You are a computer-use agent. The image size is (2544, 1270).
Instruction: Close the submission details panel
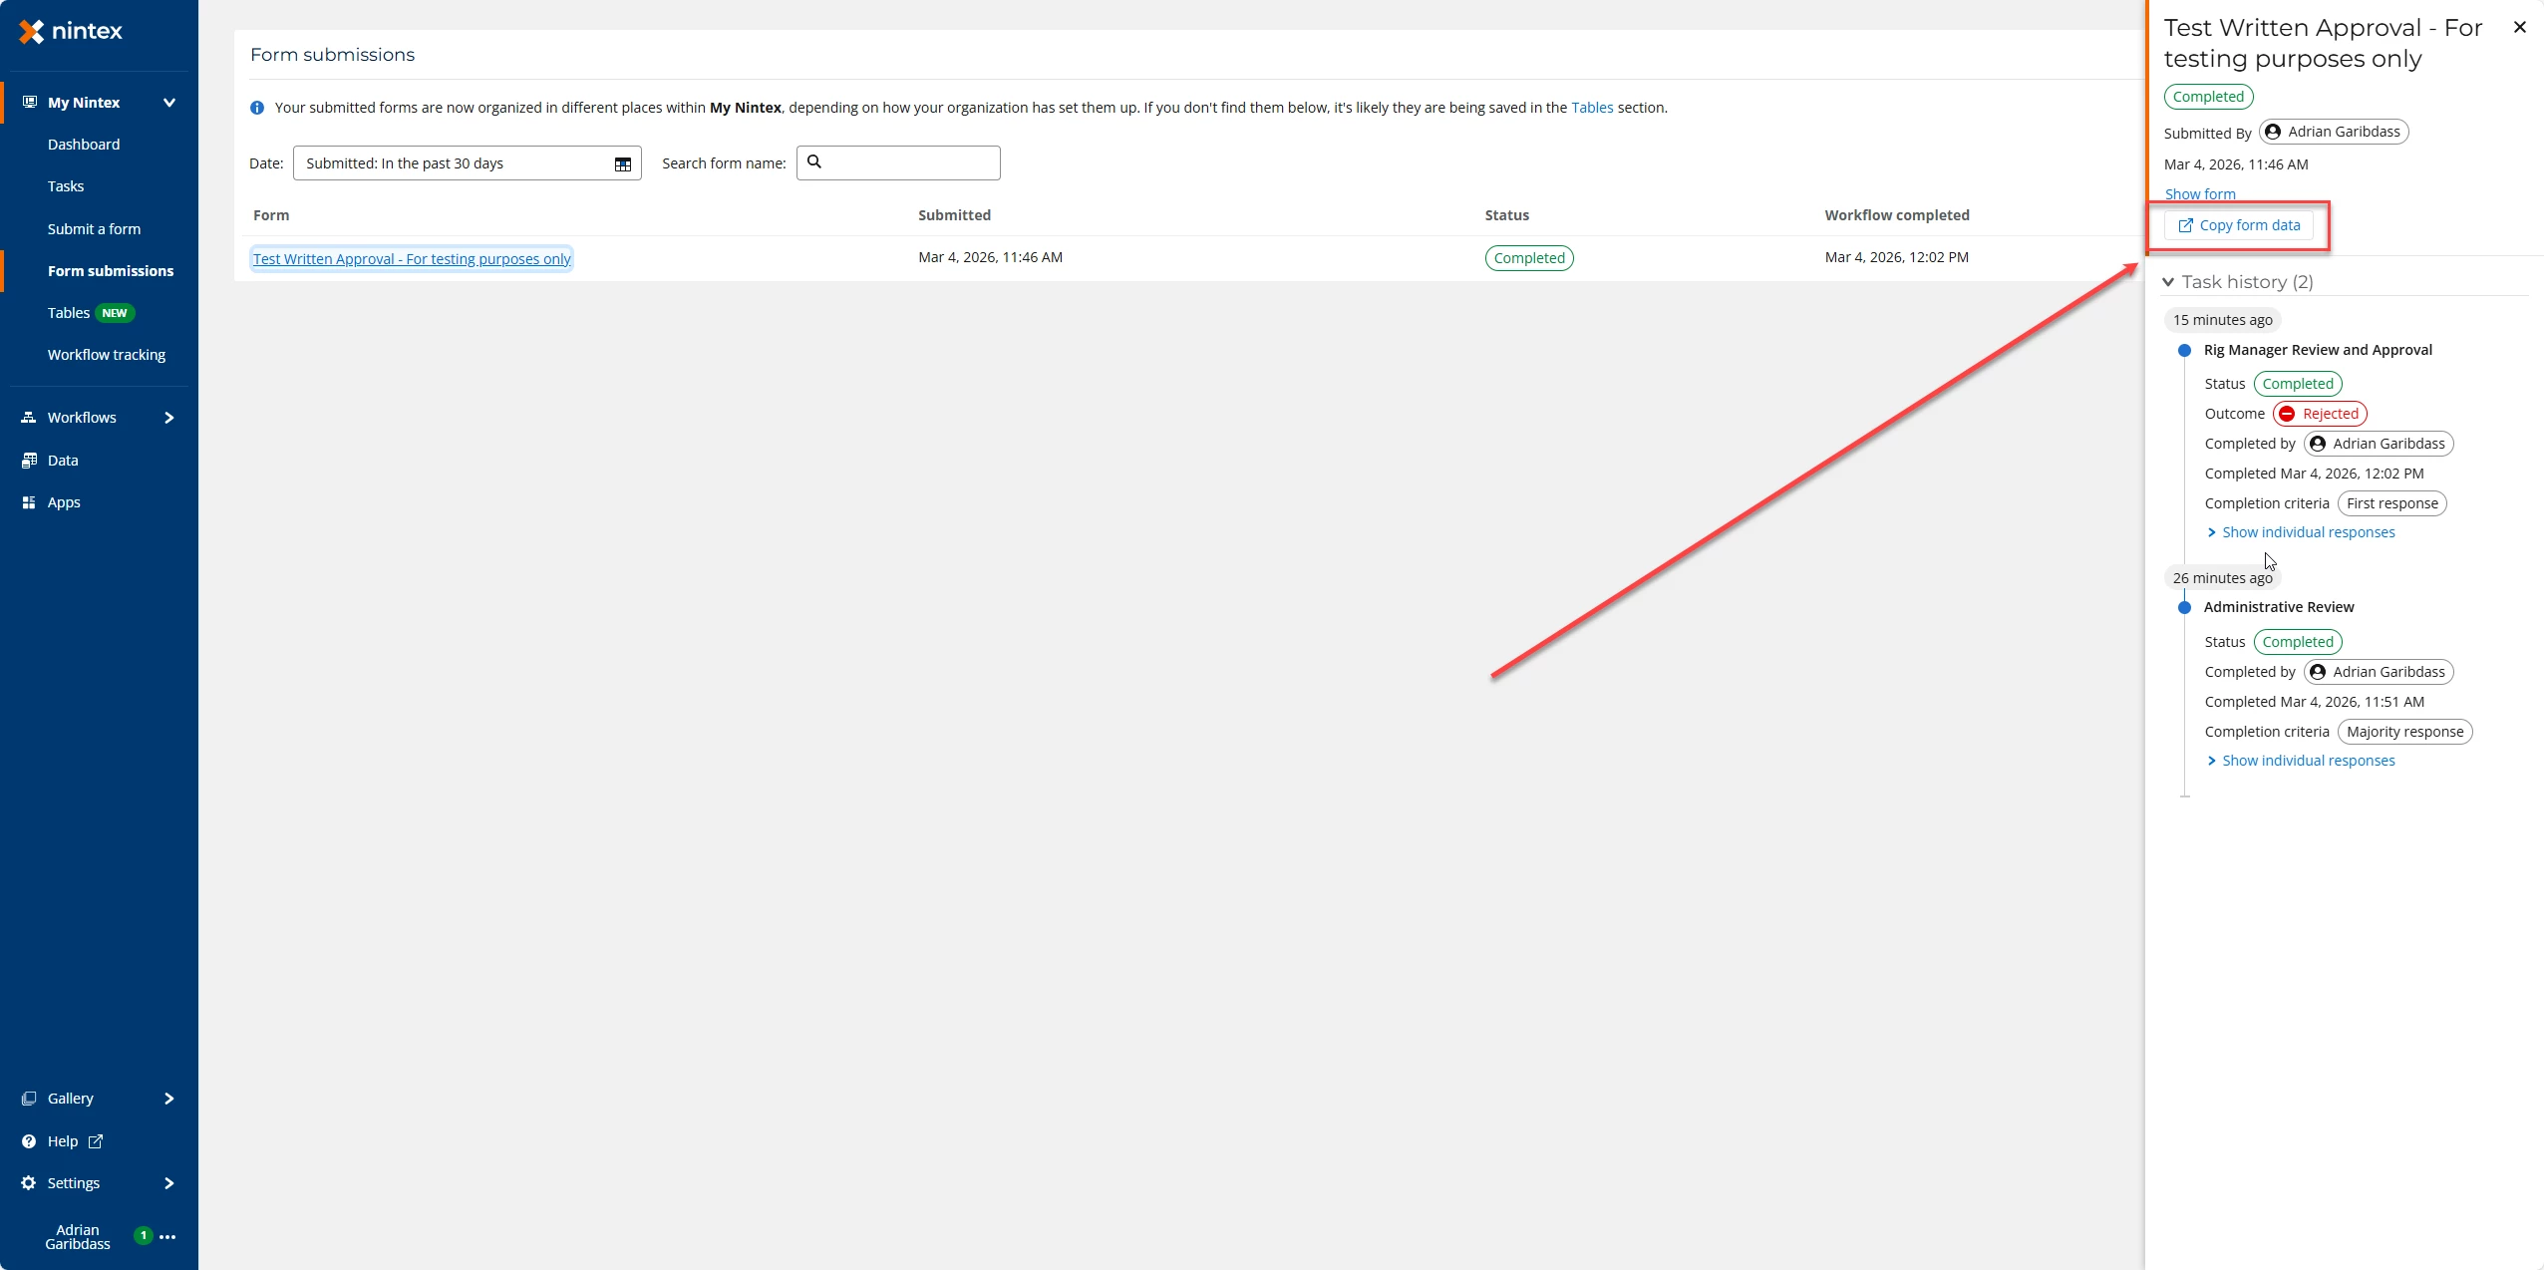2519,28
